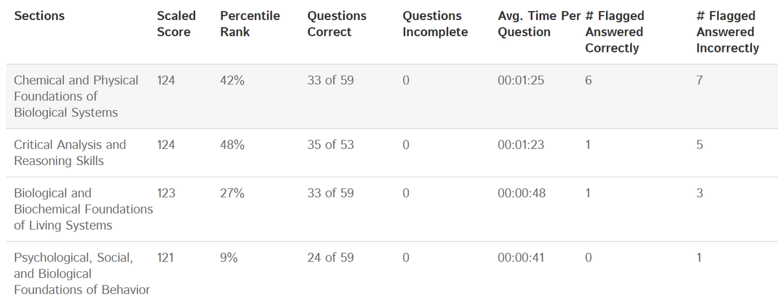The height and width of the screenshot is (299, 778).
Task: Open Psychological, Social, and Biological Foundations section
Action: 81,274
